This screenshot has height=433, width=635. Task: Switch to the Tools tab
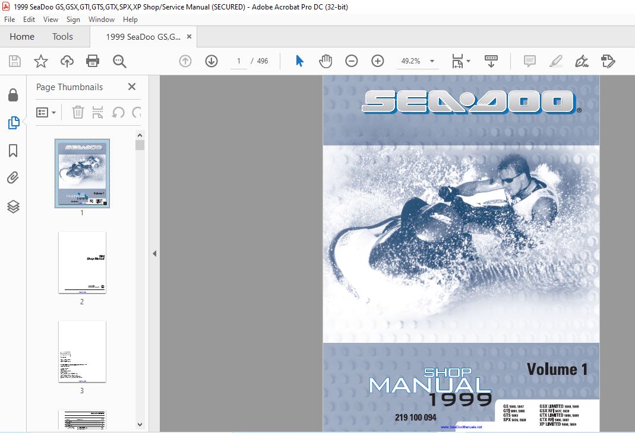[62, 36]
